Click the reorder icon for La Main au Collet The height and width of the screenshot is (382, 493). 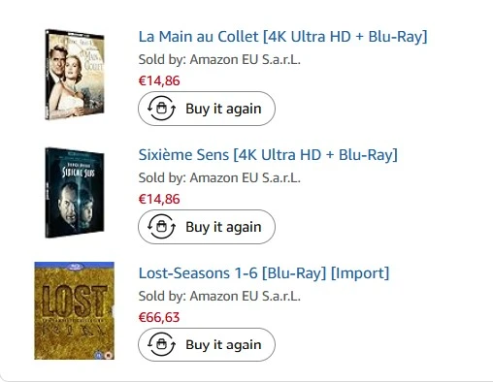pyautogui.click(x=161, y=109)
